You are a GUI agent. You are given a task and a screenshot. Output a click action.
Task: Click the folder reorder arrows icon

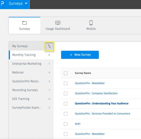click(x=49, y=46)
